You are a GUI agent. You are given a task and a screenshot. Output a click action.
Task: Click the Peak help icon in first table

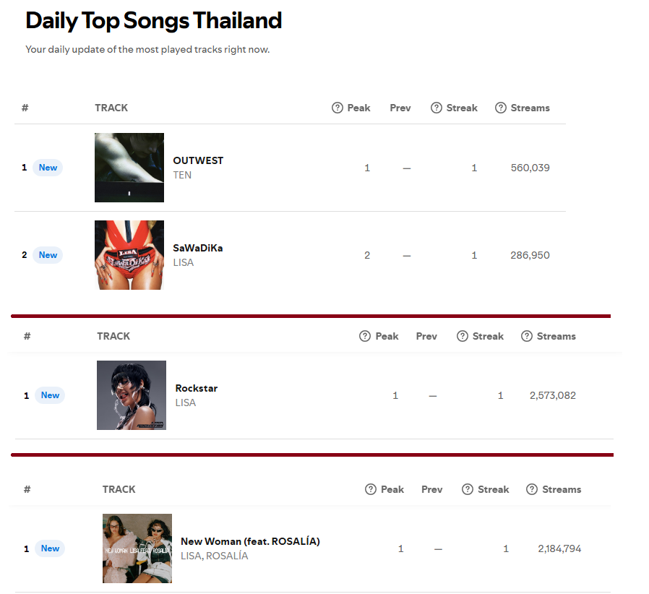[338, 108]
